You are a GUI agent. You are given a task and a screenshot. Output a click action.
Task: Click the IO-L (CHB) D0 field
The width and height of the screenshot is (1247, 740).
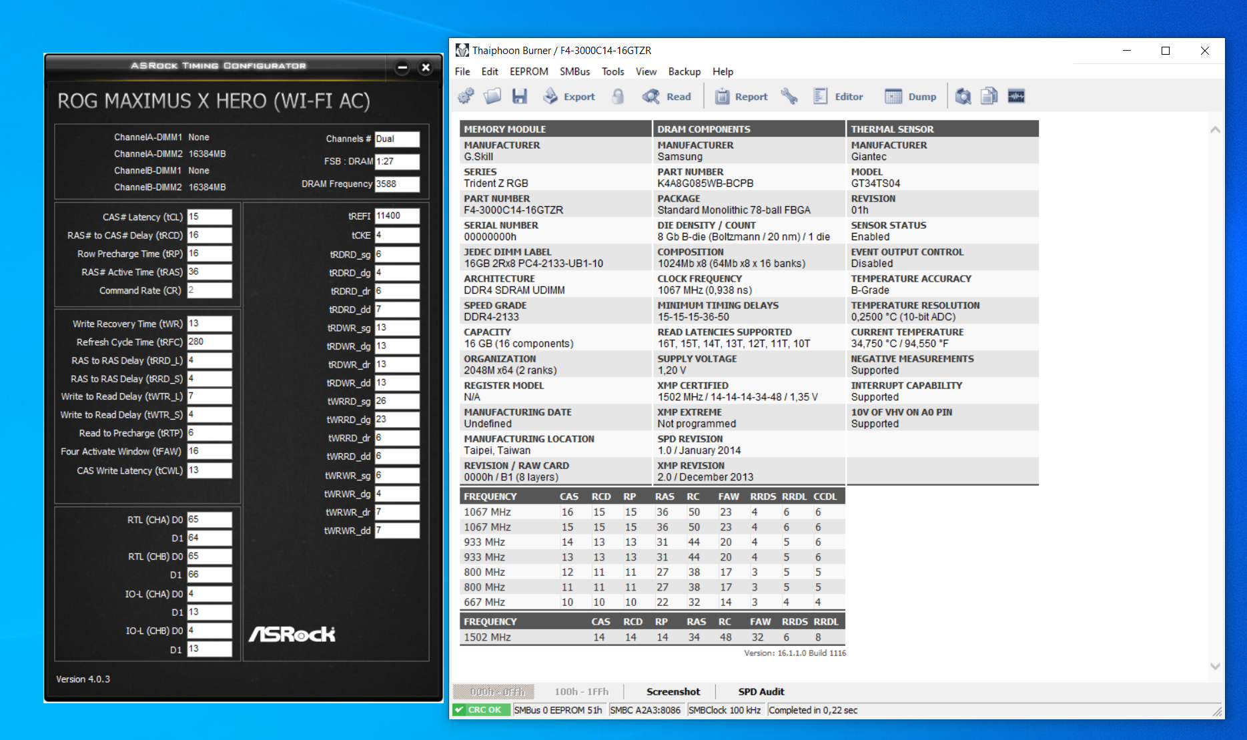210,631
